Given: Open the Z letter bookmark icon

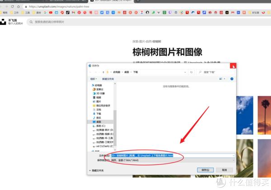Looking at the screenshot, I should (142, 13).
